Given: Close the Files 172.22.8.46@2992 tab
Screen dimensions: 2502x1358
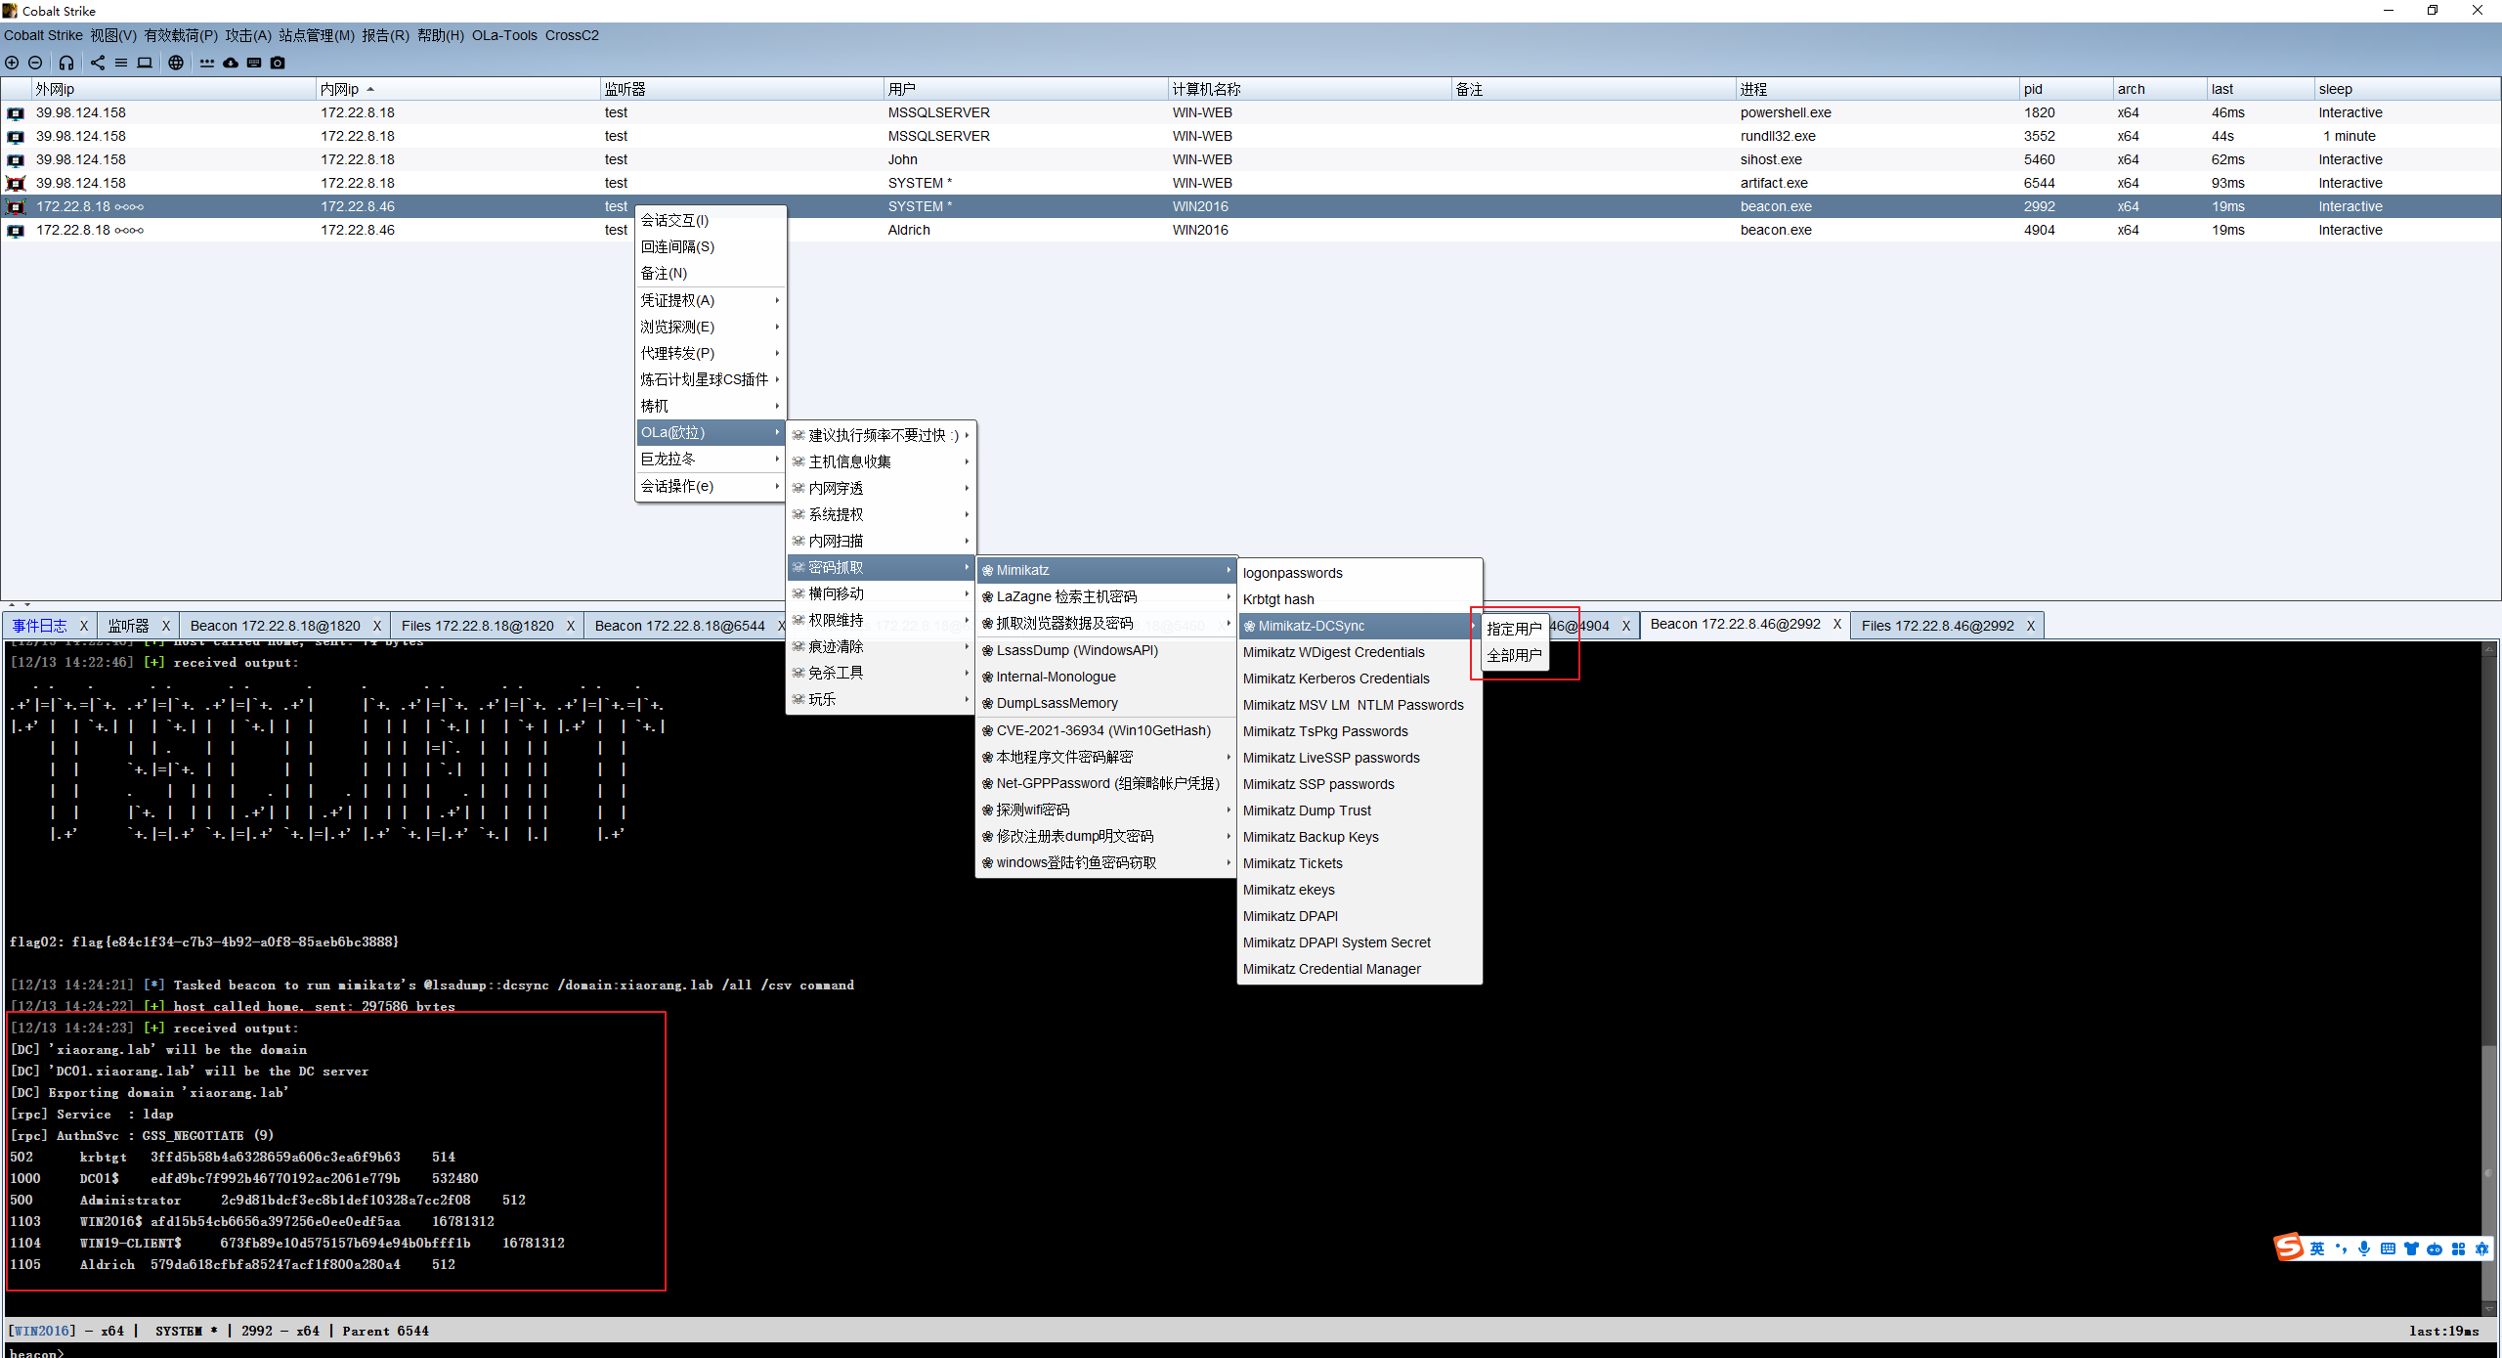Looking at the screenshot, I should coord(2030,626).
